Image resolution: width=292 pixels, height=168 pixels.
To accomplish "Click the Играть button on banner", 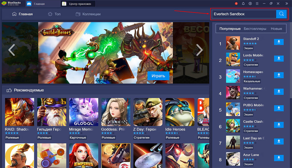I will coord(158,76).
